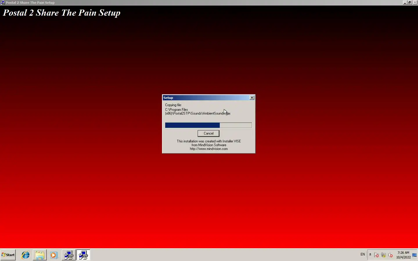Open the clock showing 7:26 AM
418x261 pixels.
(403, 255)
